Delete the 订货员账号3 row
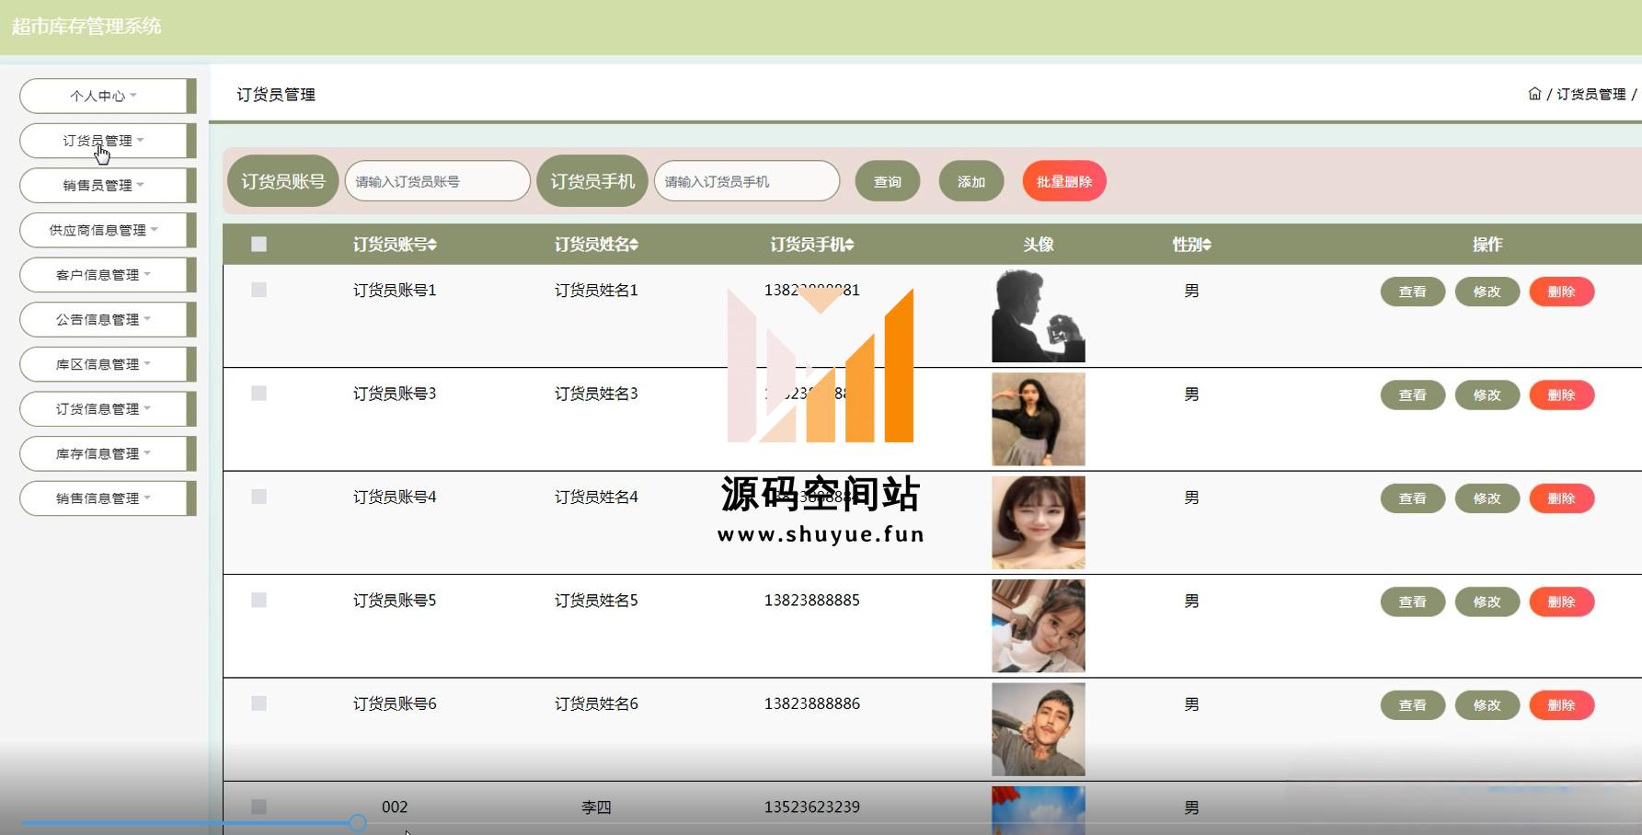The width and height of the screenshot is (1642, 835). (1562, 395)
